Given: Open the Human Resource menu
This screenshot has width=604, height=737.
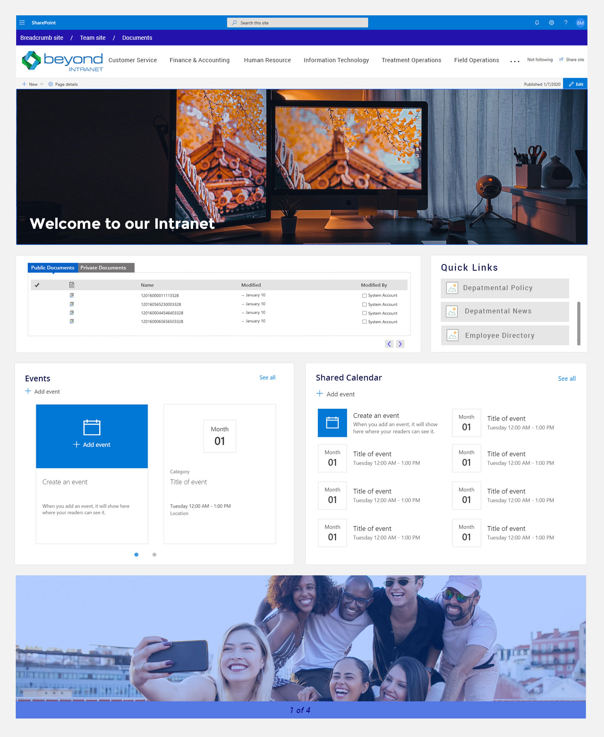Looking at the screenshot, I should coord(267,60).
